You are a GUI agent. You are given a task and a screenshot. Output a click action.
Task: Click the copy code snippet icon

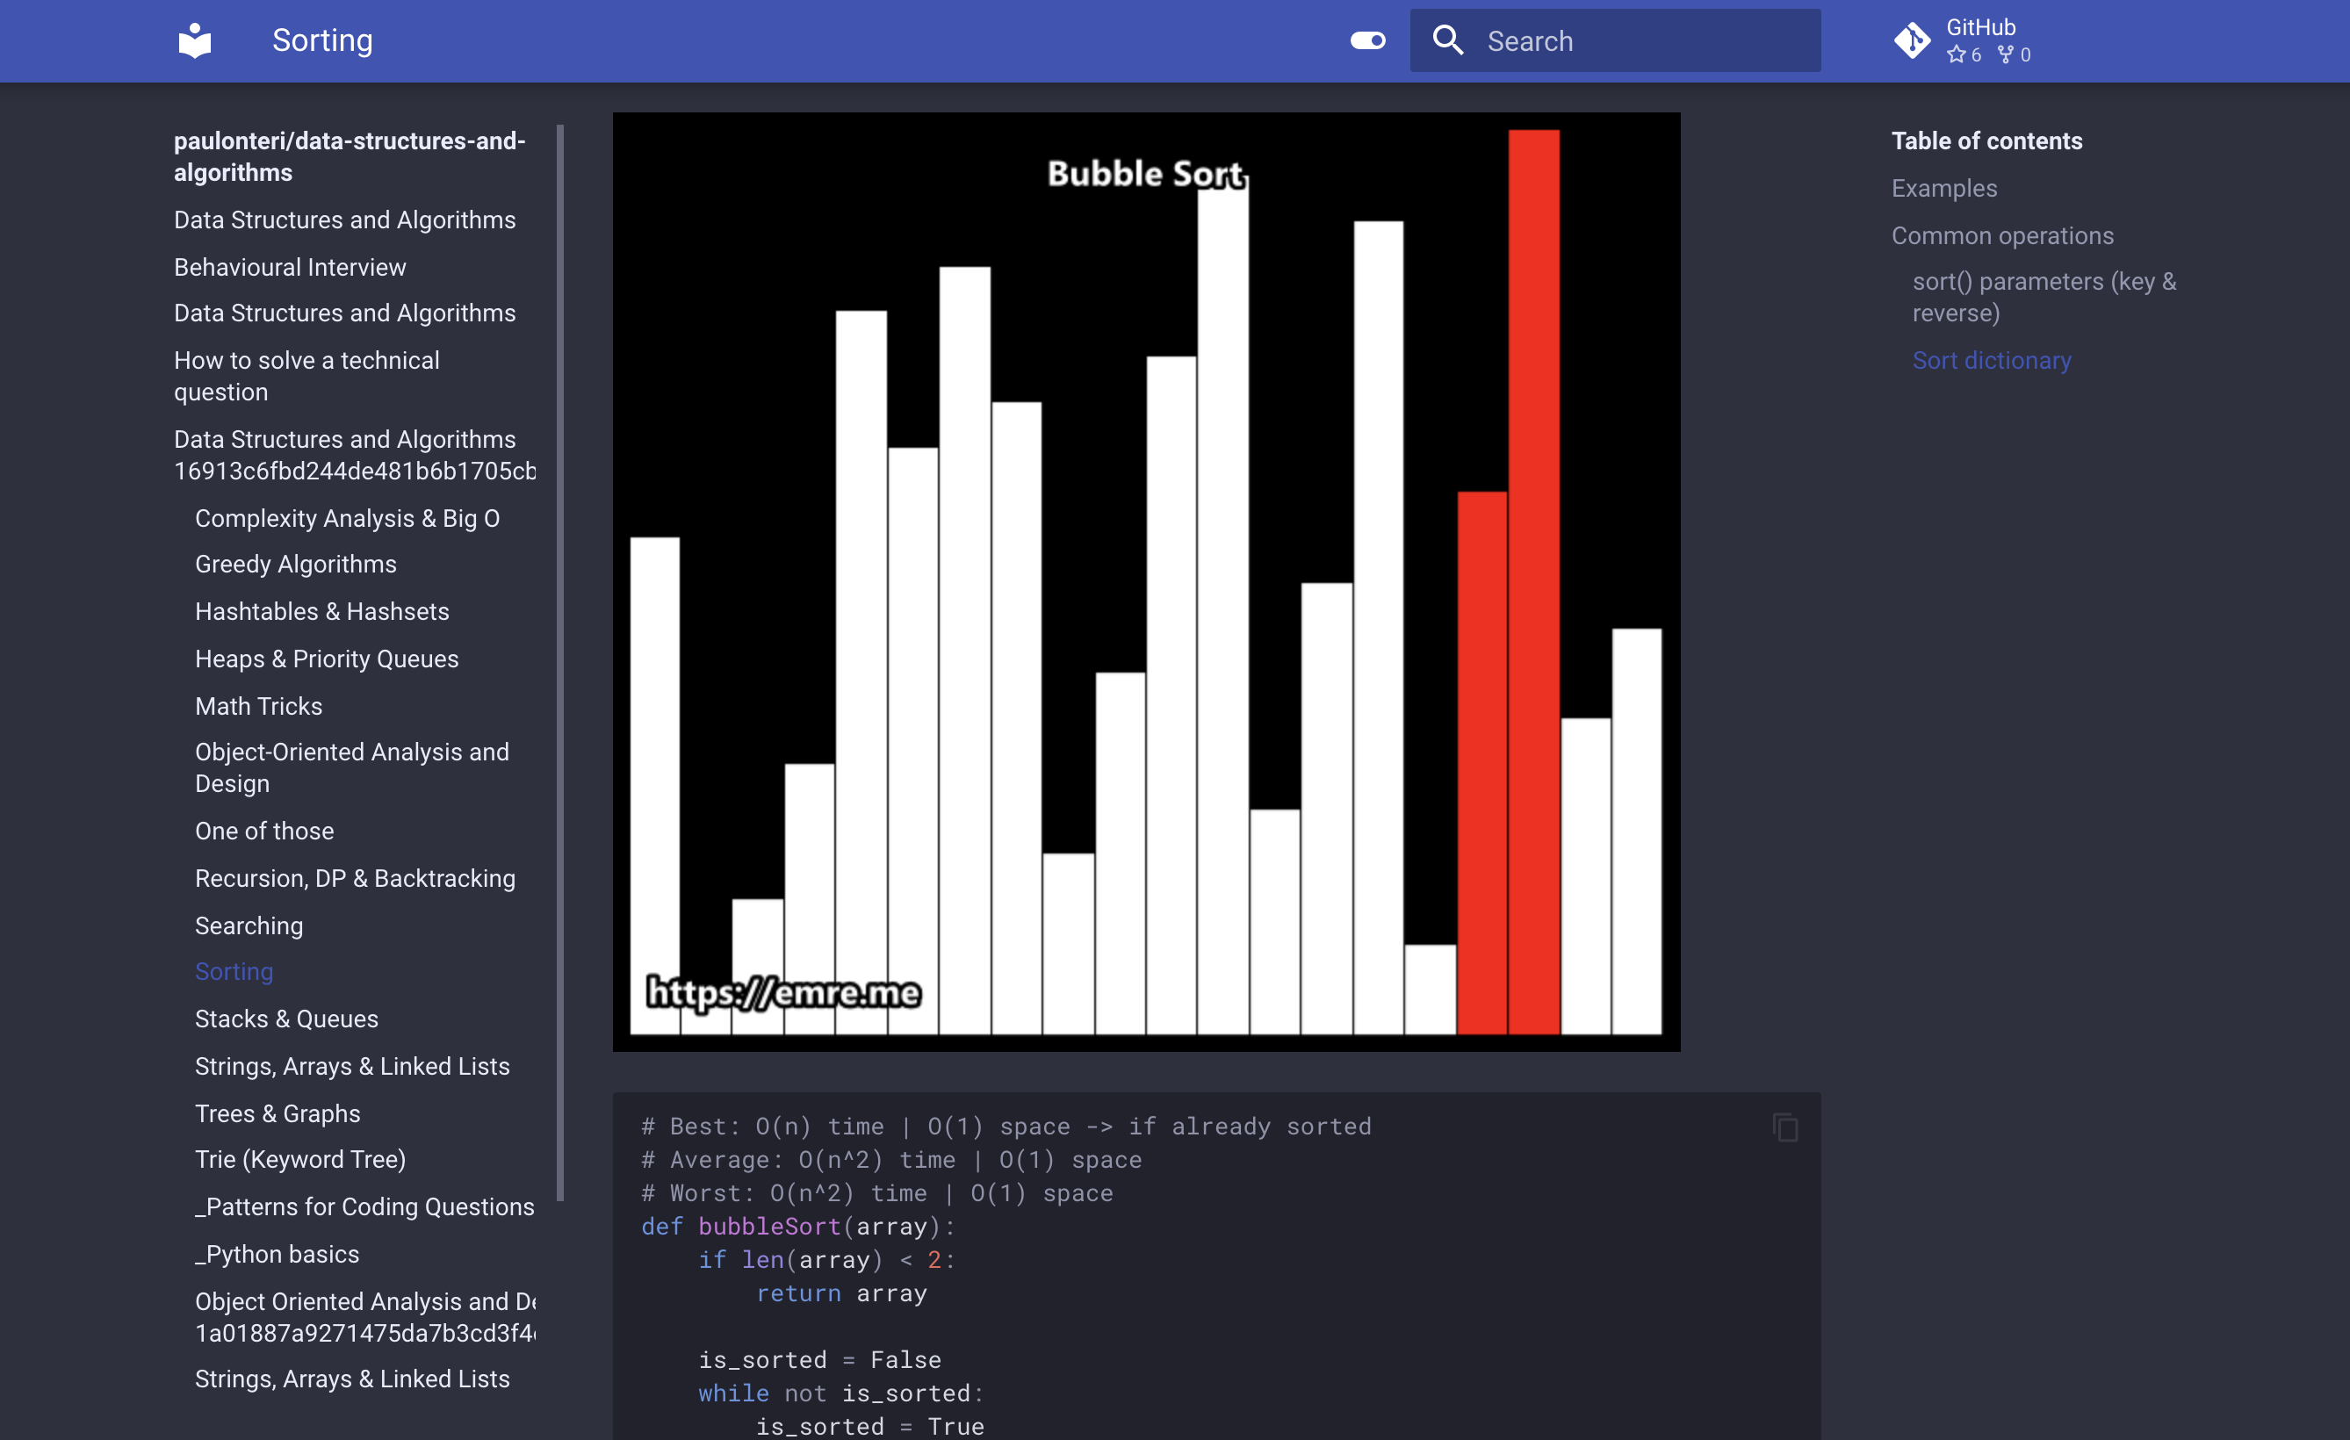point(1786,1127)
